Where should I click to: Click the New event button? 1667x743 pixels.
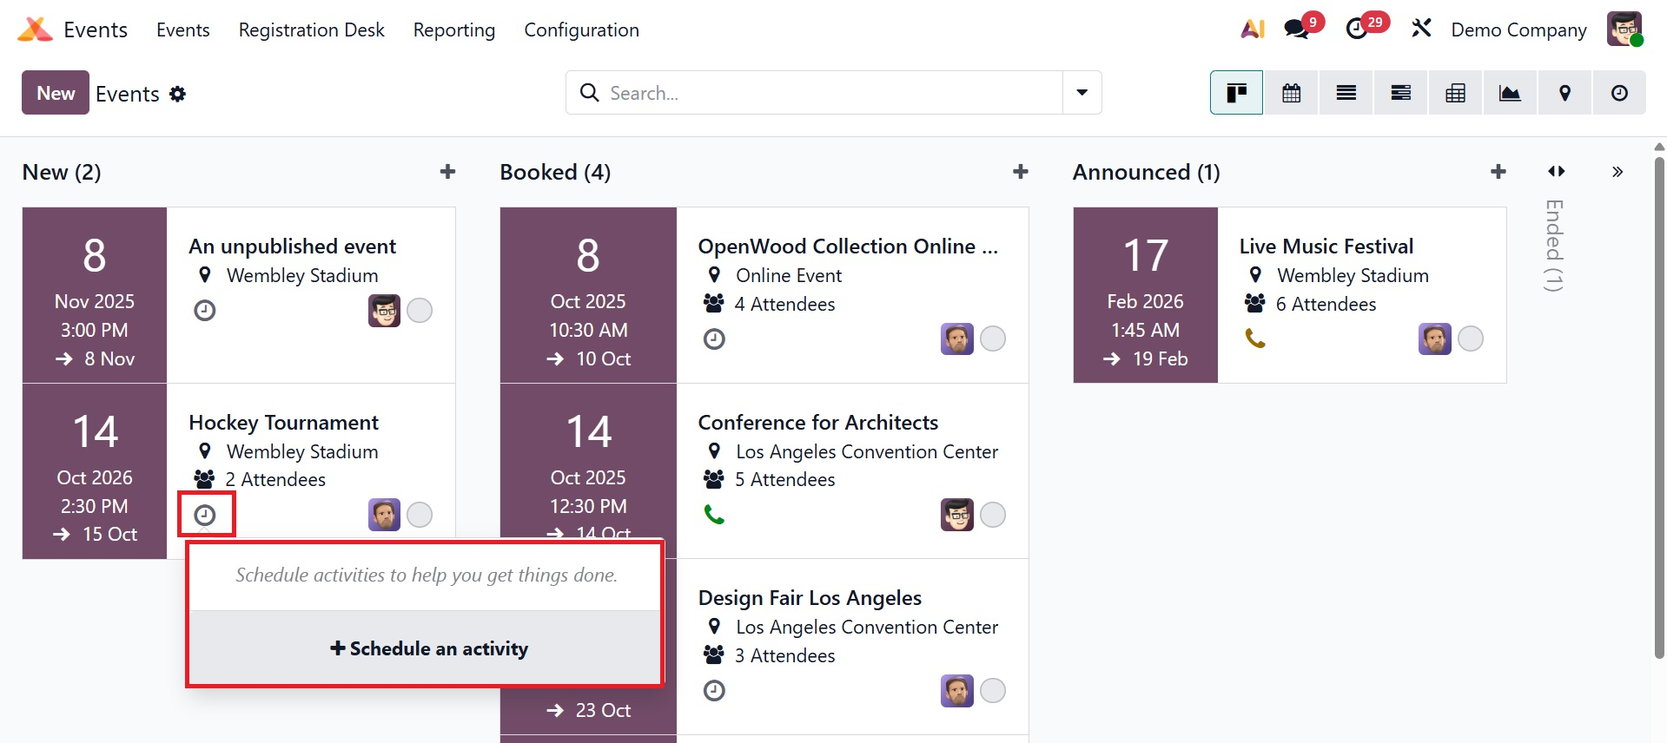click(56, 93)
